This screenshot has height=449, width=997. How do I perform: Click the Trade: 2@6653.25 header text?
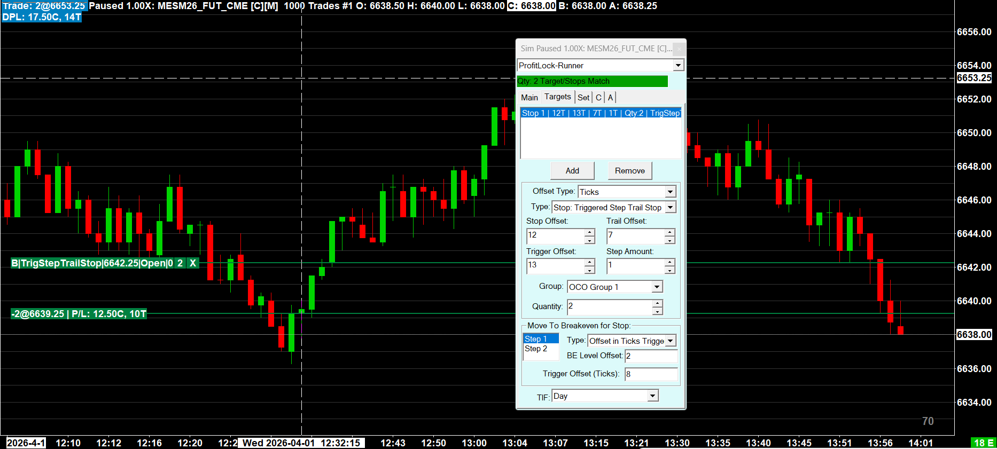point(44,6)
